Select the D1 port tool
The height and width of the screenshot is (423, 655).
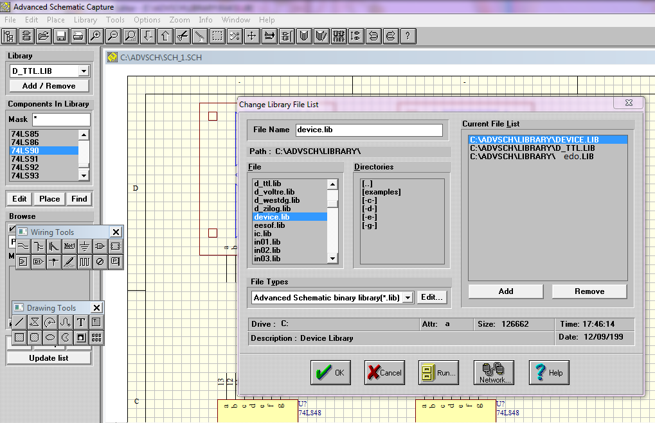tap(39, 261)
